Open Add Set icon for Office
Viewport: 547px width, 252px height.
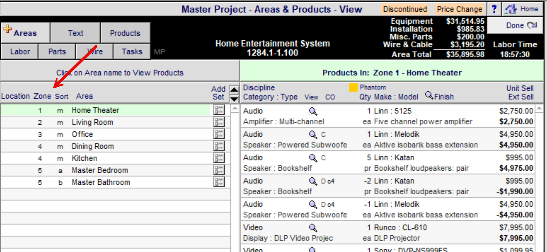pos(219,134)
